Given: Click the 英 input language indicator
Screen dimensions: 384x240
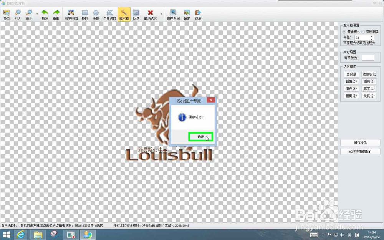Looking at the screenshot, I should coord(349,235).
